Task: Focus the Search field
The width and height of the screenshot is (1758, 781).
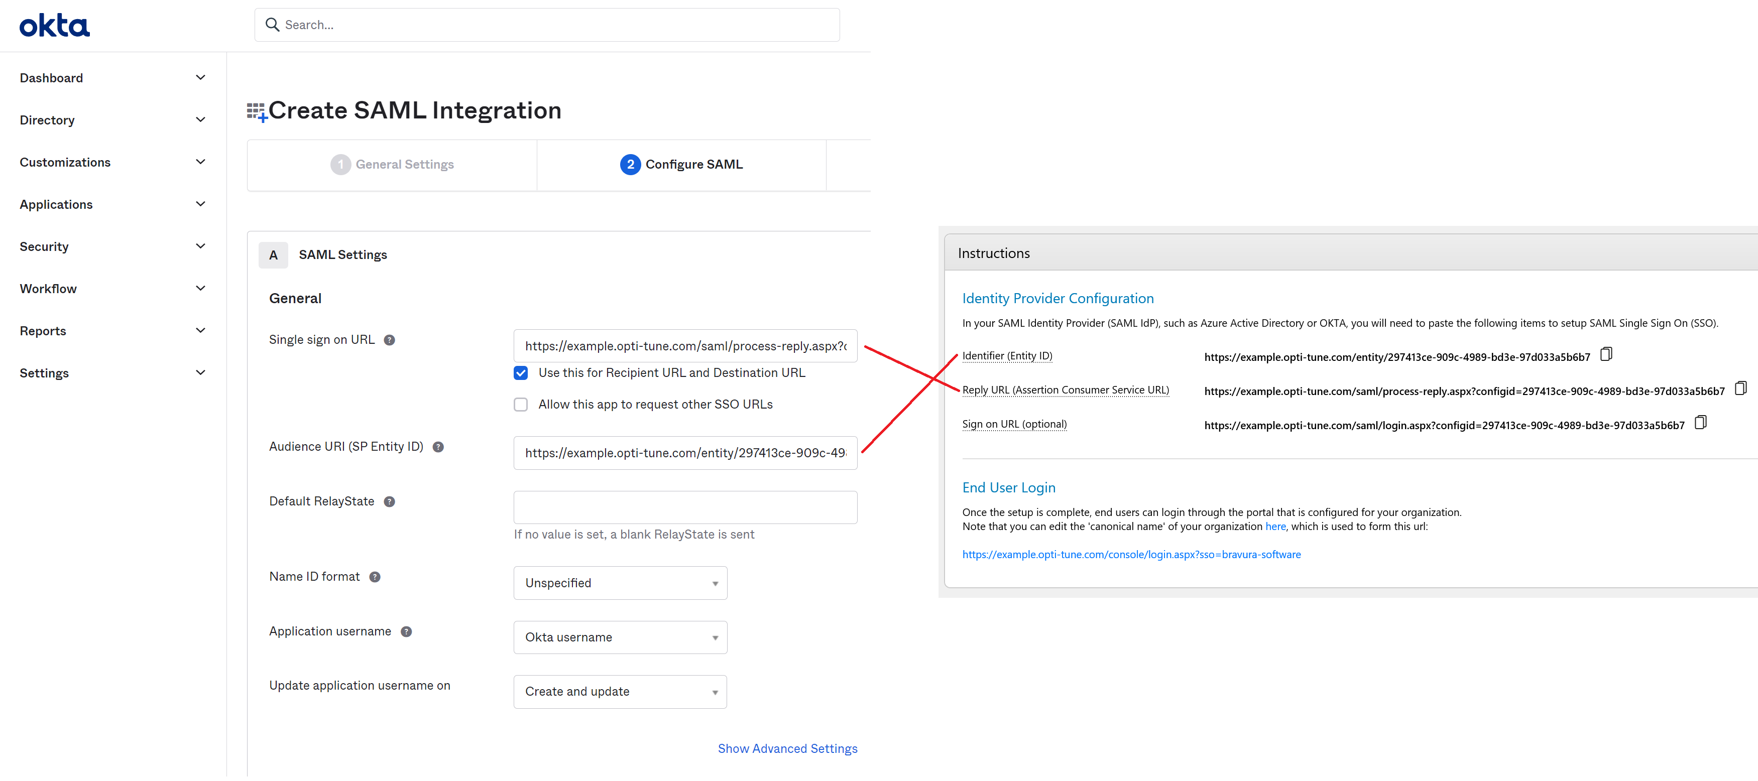Action: 547,25
